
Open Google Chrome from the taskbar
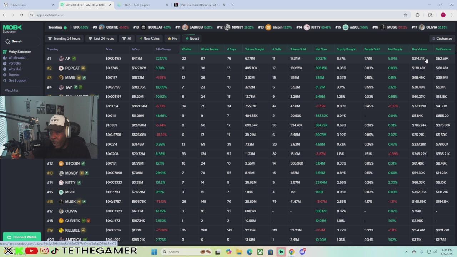[292, 252]
